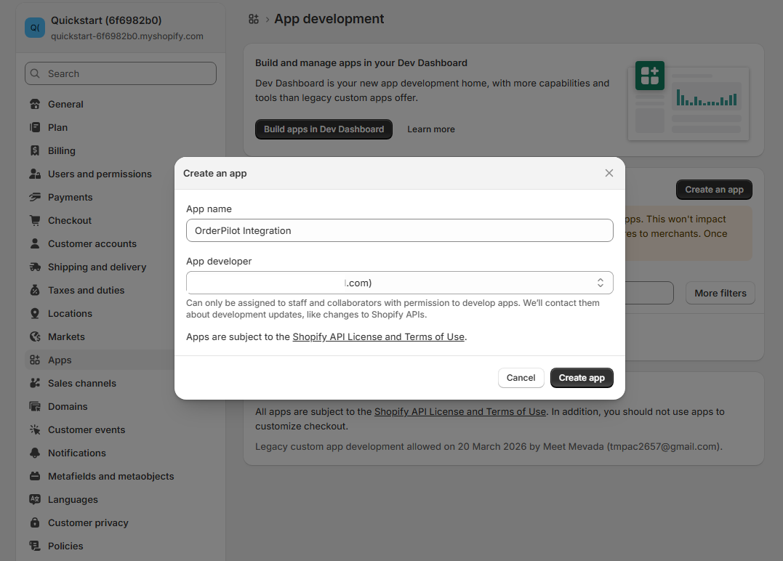Screen dimensions: 783x561
Task: Select the Customer privacy lock icon
Action: 34,522
